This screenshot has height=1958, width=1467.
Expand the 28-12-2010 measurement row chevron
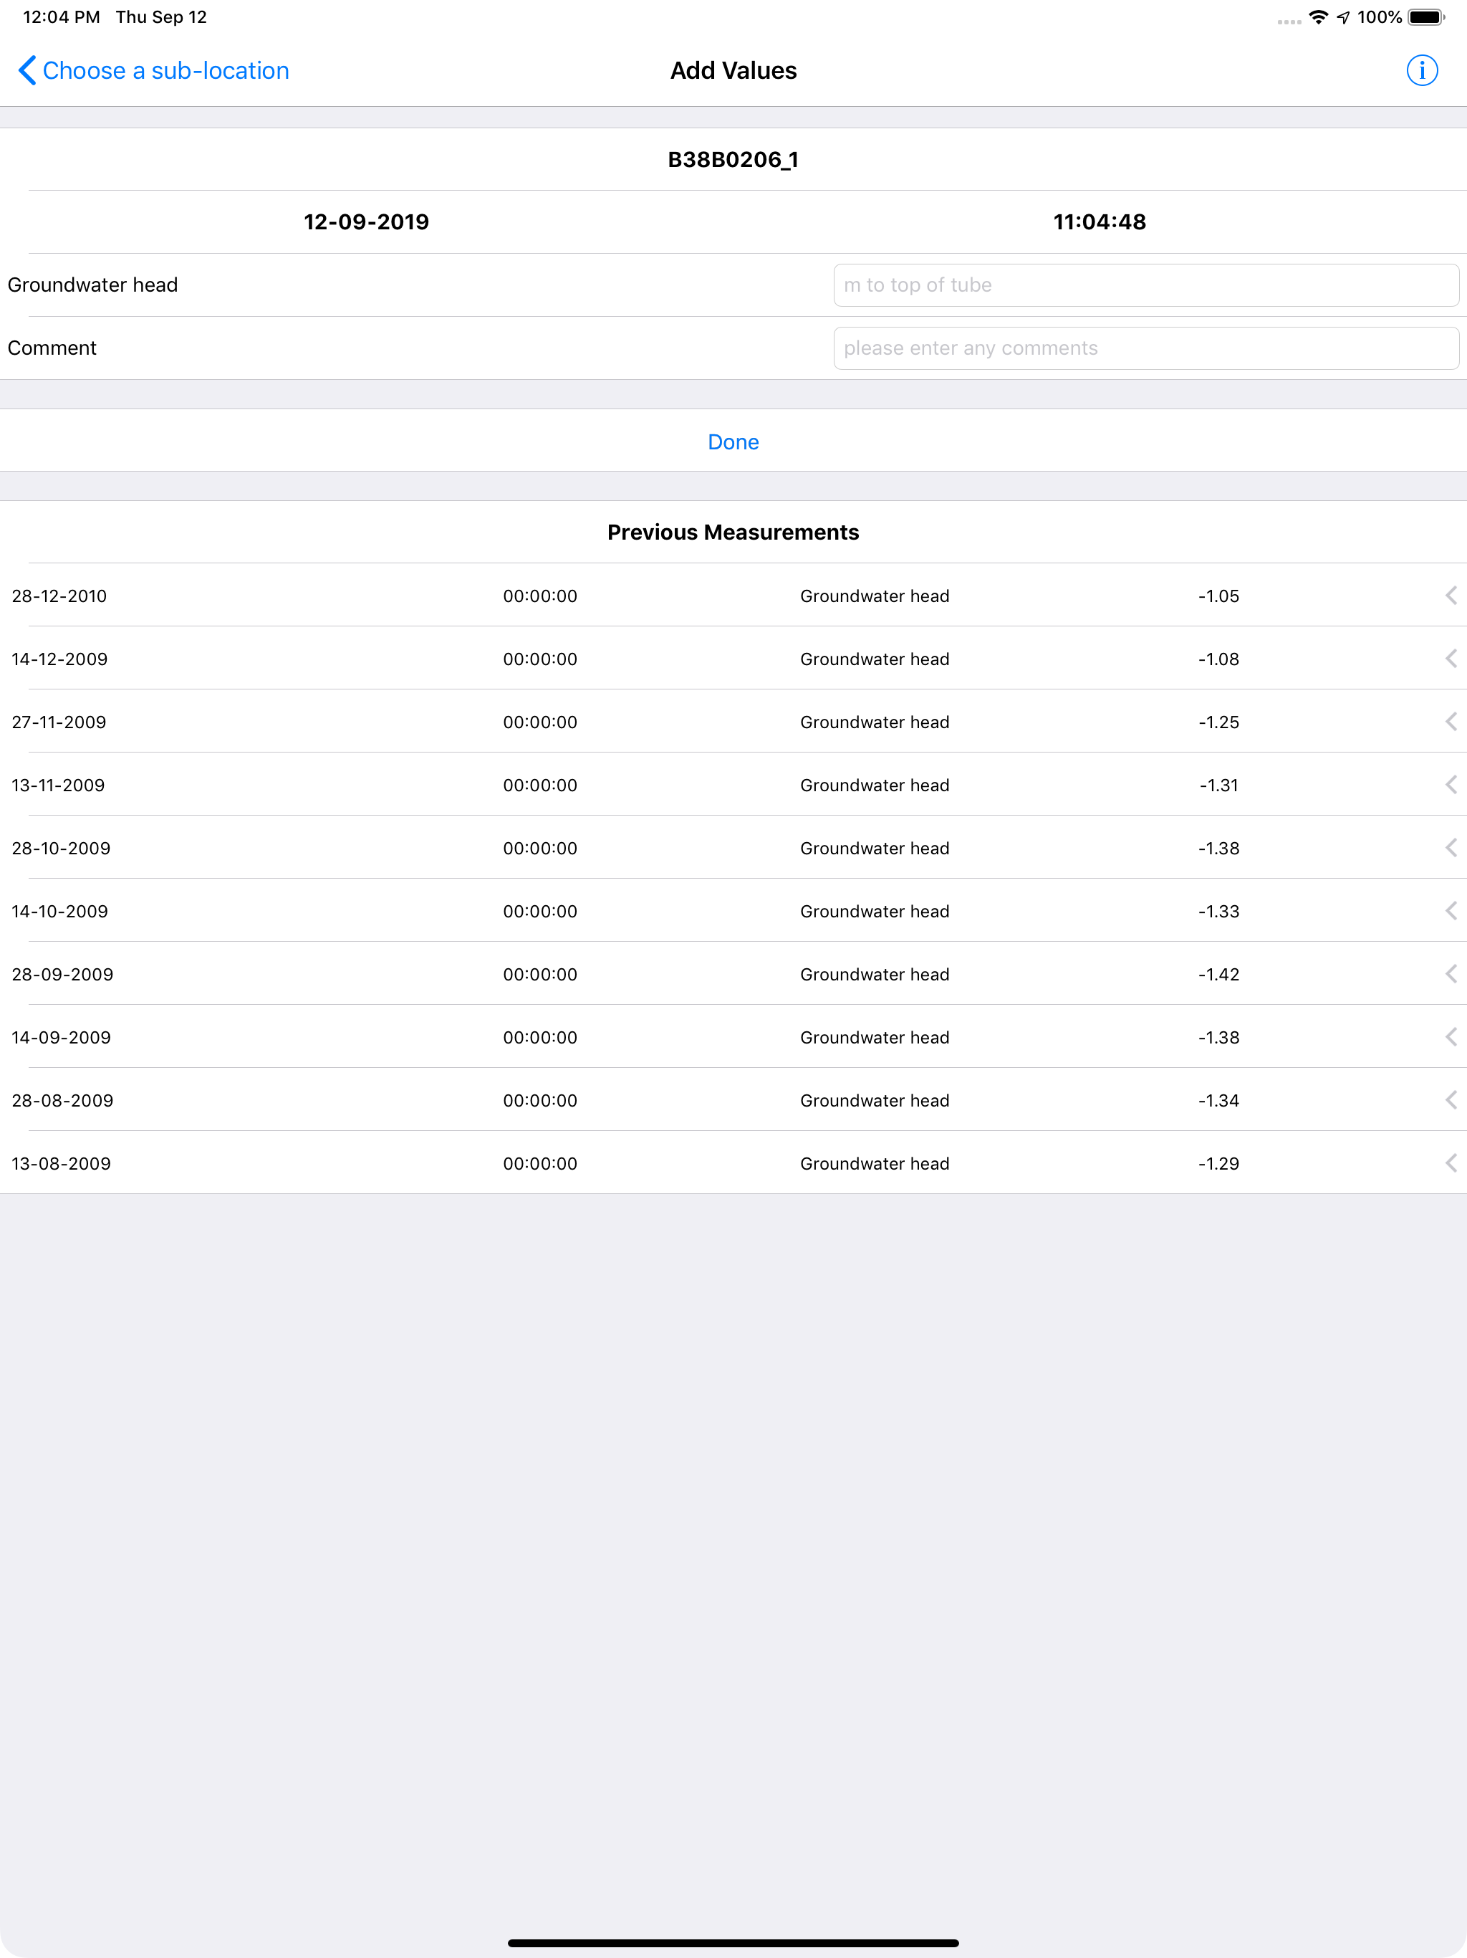[x=1451, y=595]
